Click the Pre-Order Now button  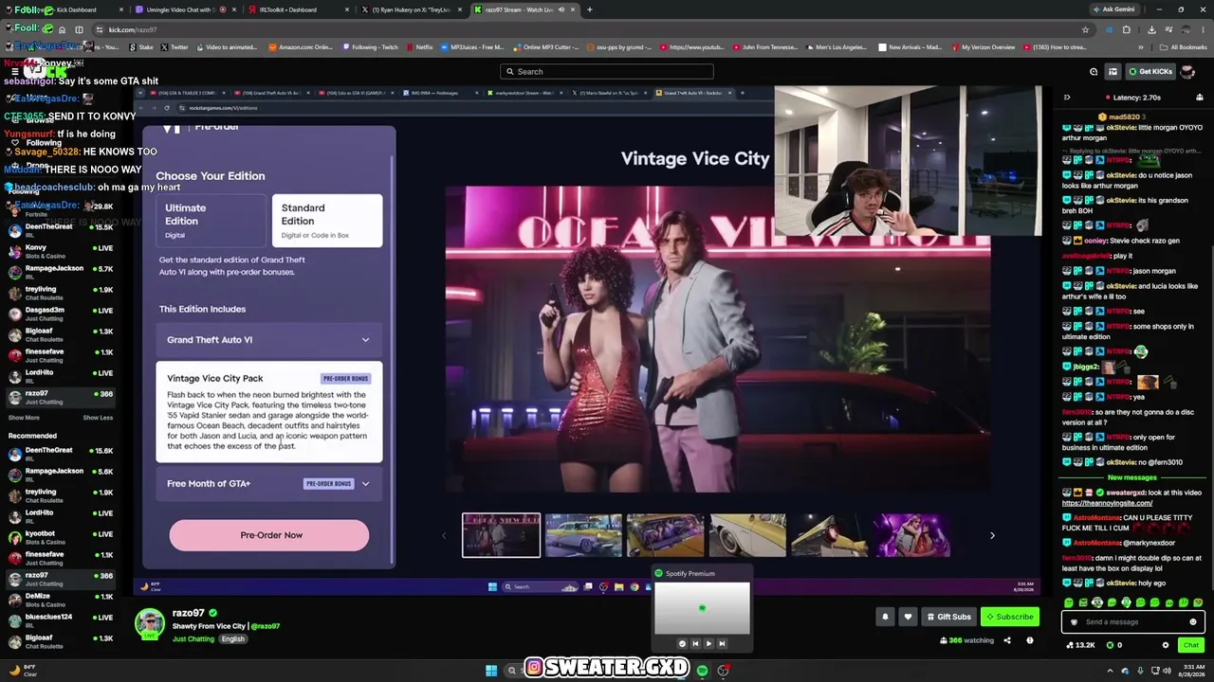(269, 535)
